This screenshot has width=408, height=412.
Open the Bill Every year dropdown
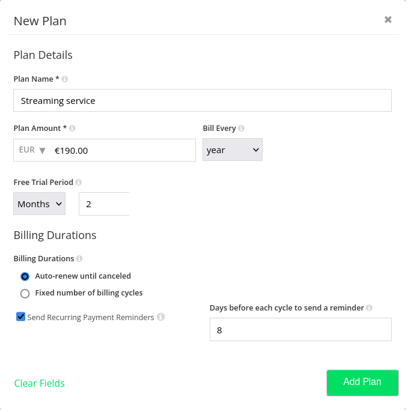coord(233,150)
